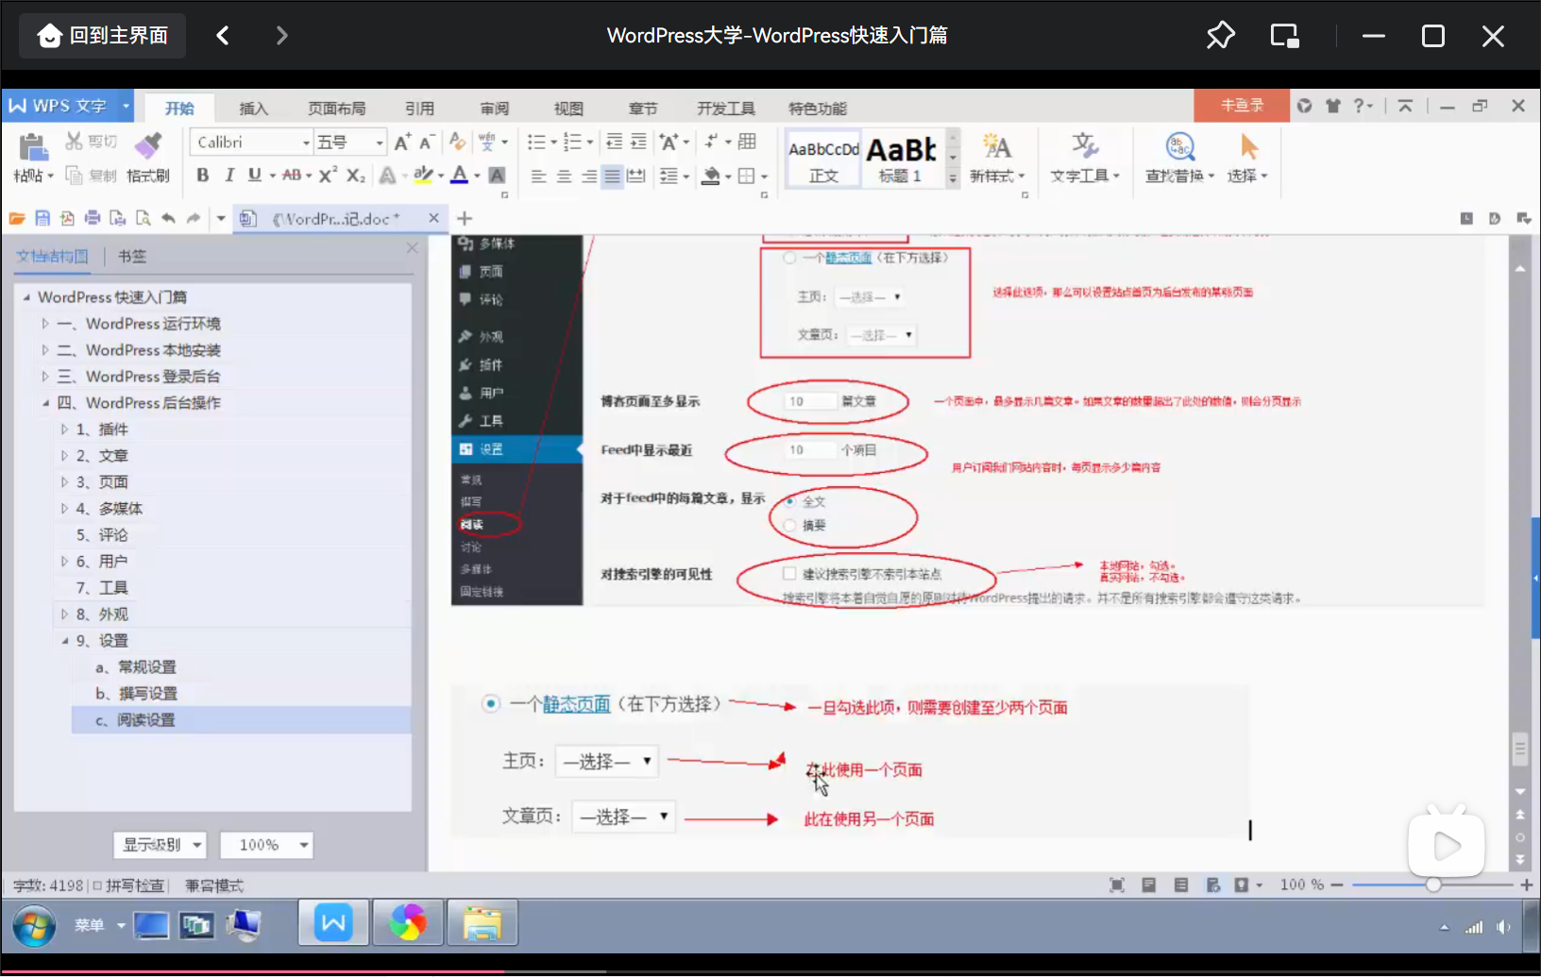Click the WPS 文字 application menu button
This screenshot has width=1541, height=977.
[x=68, y=106]
